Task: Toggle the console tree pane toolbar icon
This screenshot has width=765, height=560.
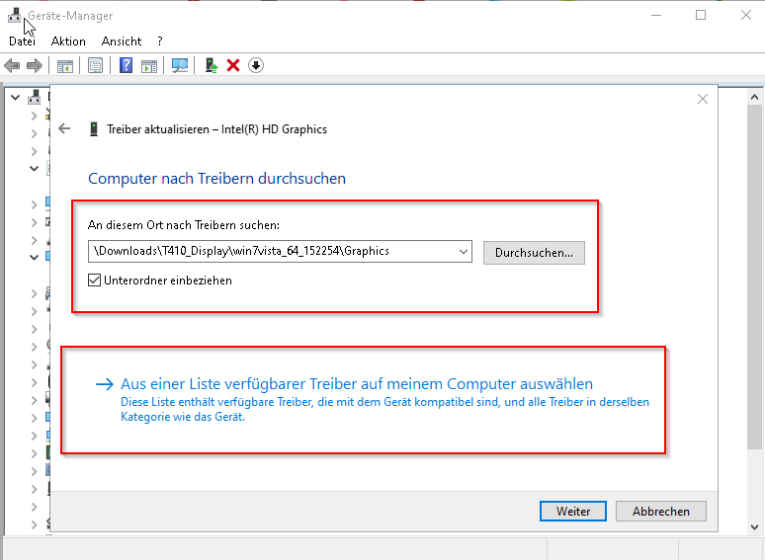Action: [x=65, y=65]
